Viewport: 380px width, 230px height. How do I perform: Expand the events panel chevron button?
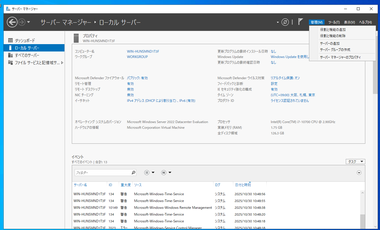coord(359,173)
